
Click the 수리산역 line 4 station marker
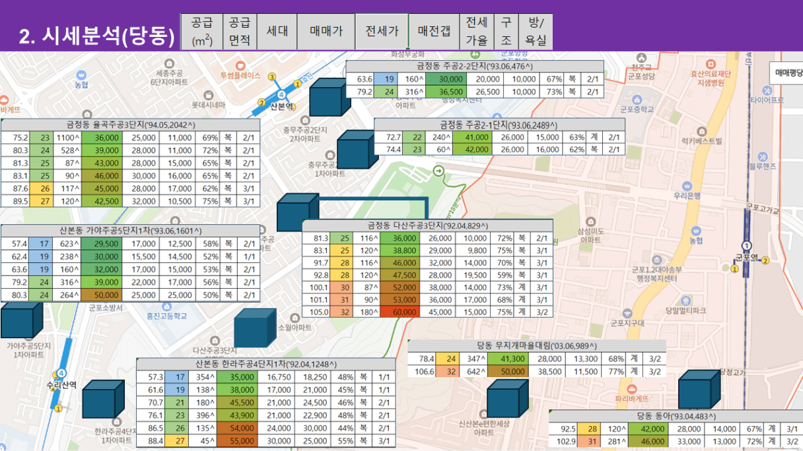[x=61, y=373]
